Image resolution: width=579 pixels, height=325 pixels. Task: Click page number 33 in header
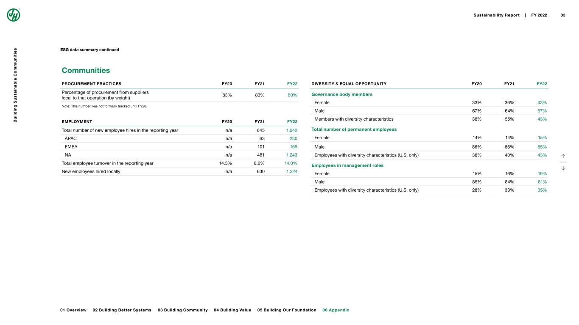563,15
